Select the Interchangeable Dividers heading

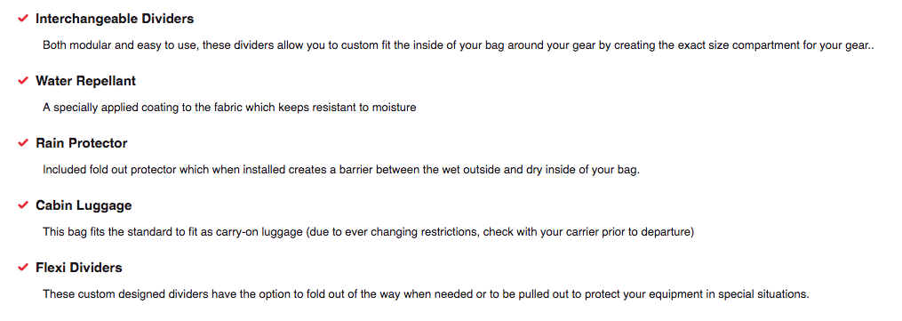(115, 19)
